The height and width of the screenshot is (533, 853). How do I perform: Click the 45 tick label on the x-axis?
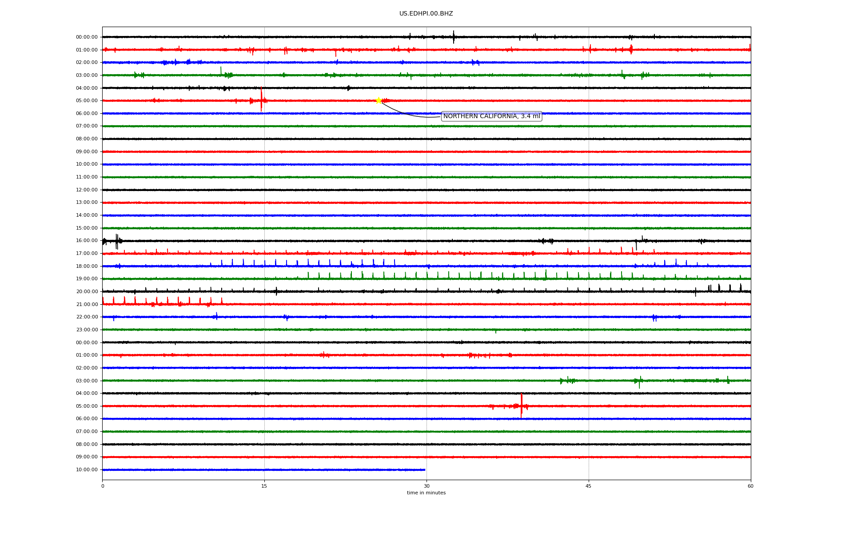click(x=589, y=486)
